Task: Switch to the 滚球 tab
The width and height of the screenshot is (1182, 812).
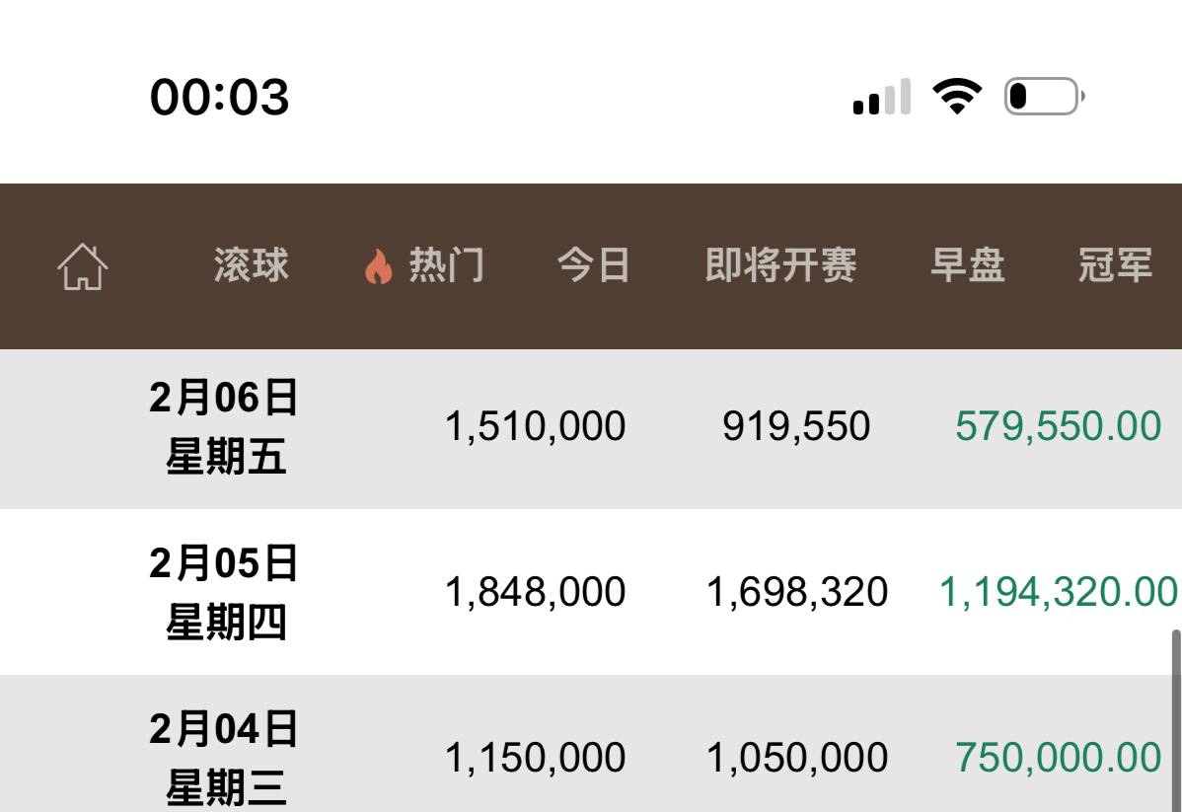Action: 252,265
